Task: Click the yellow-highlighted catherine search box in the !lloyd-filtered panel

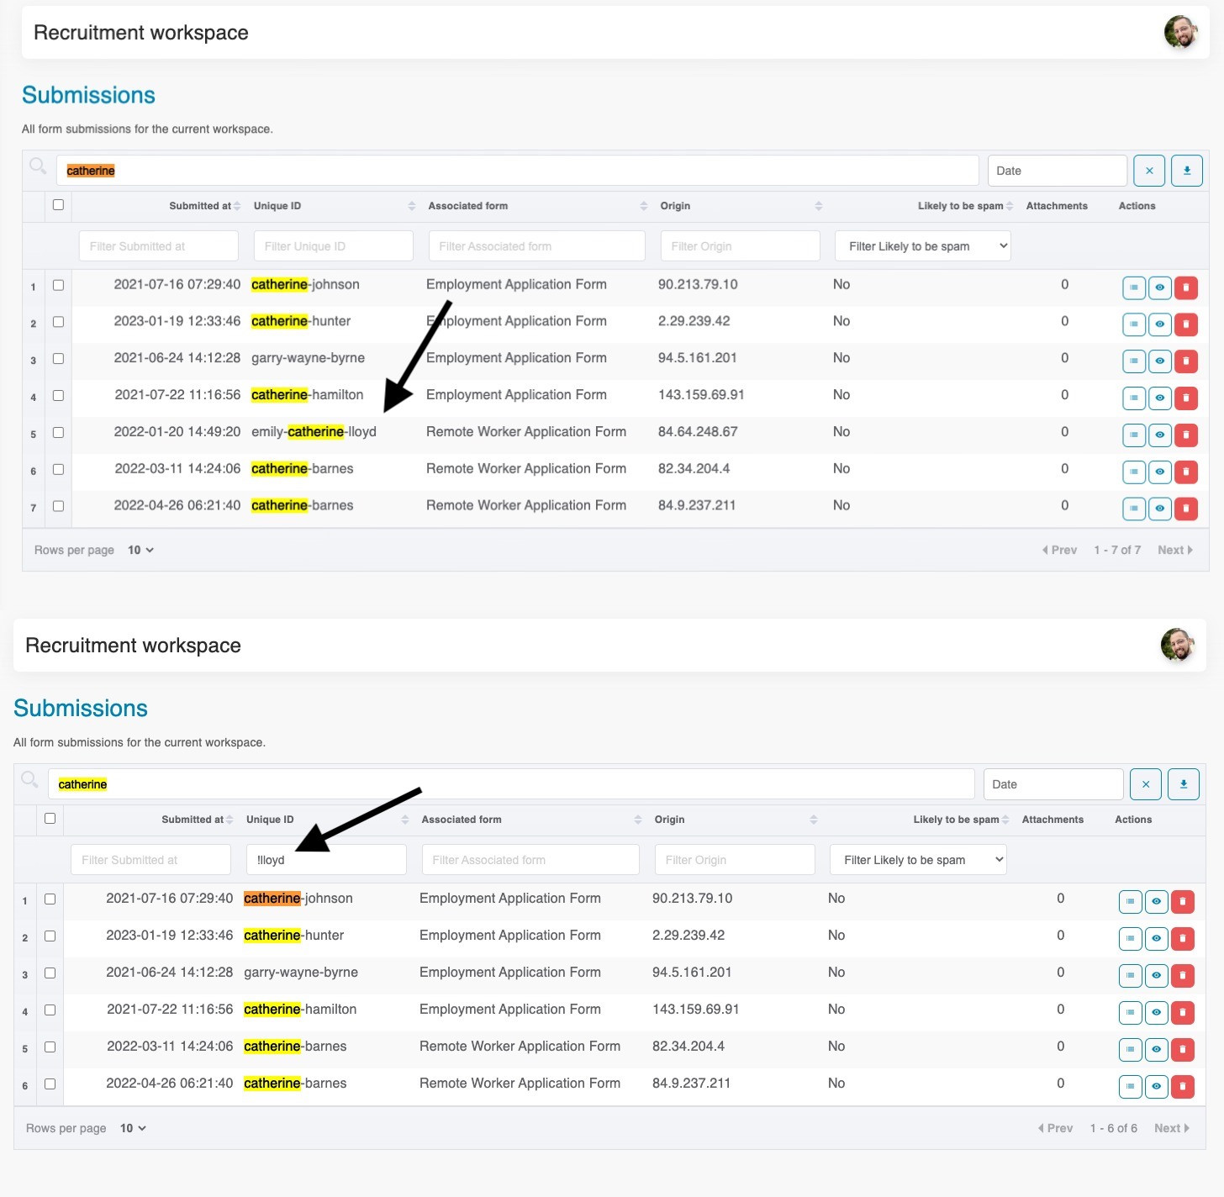Action: tap(511, 784)
